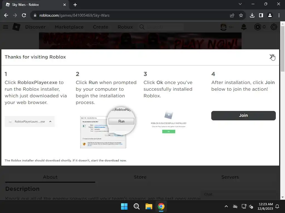285x213 pixels.
Task: Switch to the Store tab
Action: [140, 177]
